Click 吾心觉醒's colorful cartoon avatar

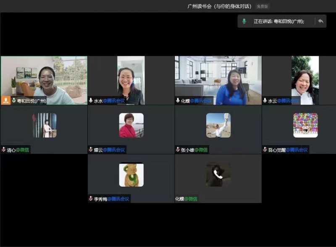tap(305, 125)
